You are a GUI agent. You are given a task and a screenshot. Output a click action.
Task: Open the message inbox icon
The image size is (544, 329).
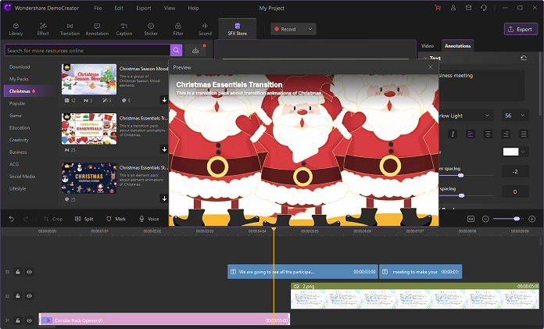click(x=468, y=8)
